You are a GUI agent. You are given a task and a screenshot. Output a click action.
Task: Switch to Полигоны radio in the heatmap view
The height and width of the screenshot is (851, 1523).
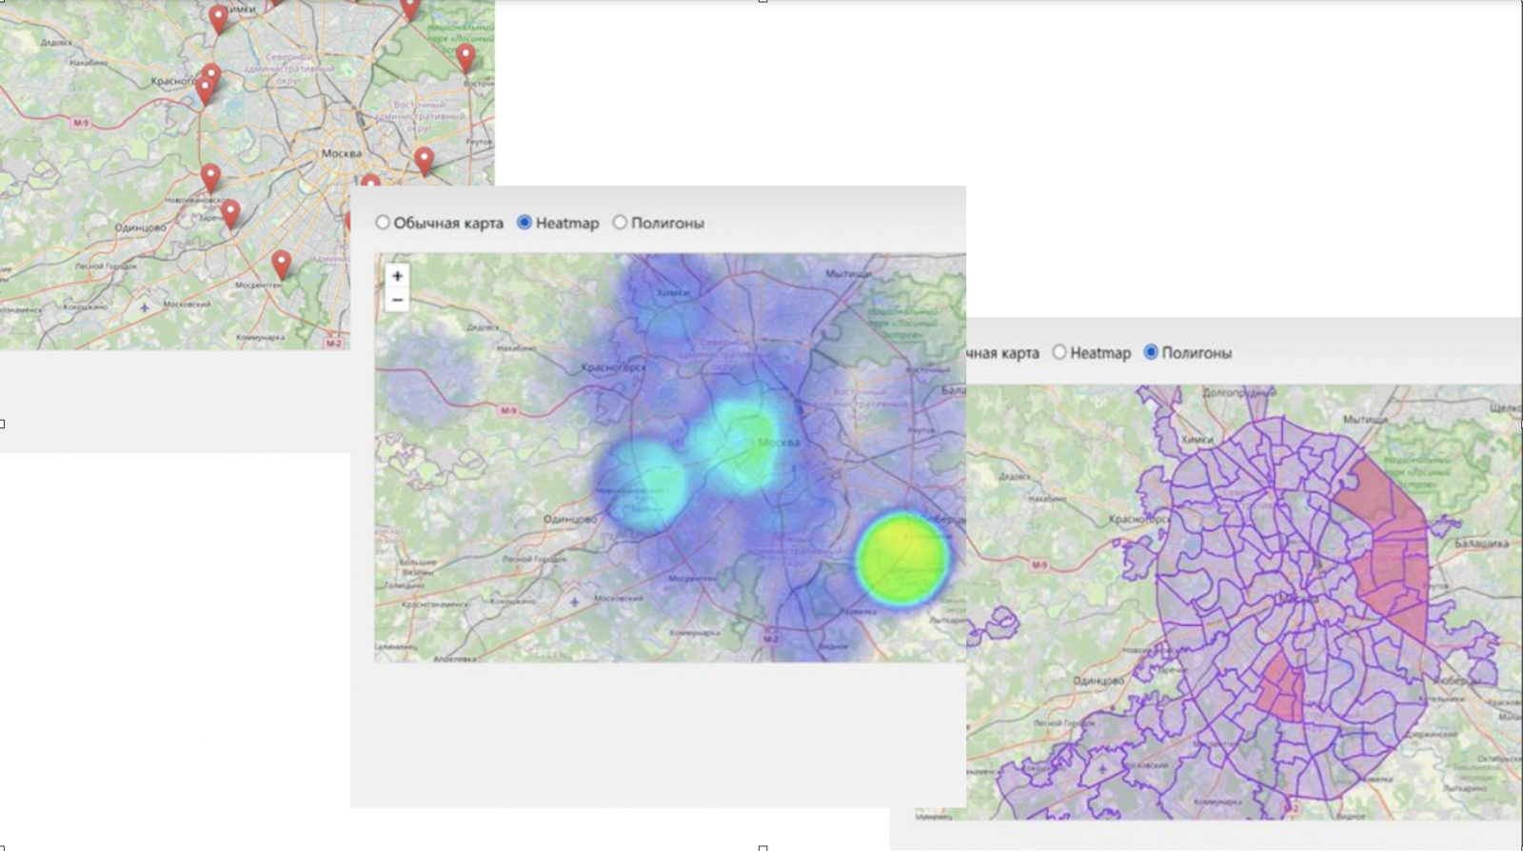point(620,223)
